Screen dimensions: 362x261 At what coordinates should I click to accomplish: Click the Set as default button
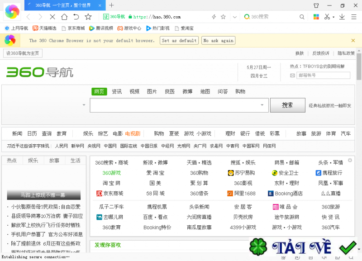click(x=179, y=41)
